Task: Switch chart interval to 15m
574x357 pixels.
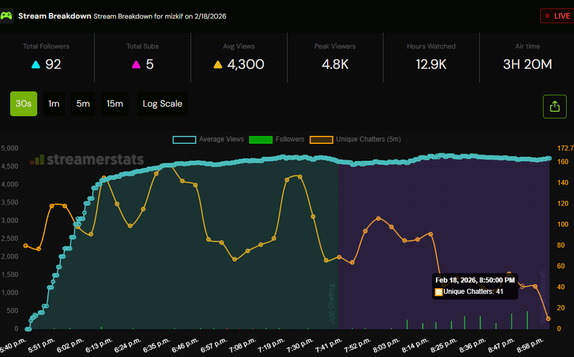Action: click(114, 104)
